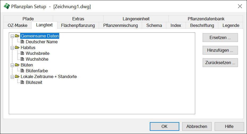
Task: Click the Hinzufügen button
Action: [220, 50]
